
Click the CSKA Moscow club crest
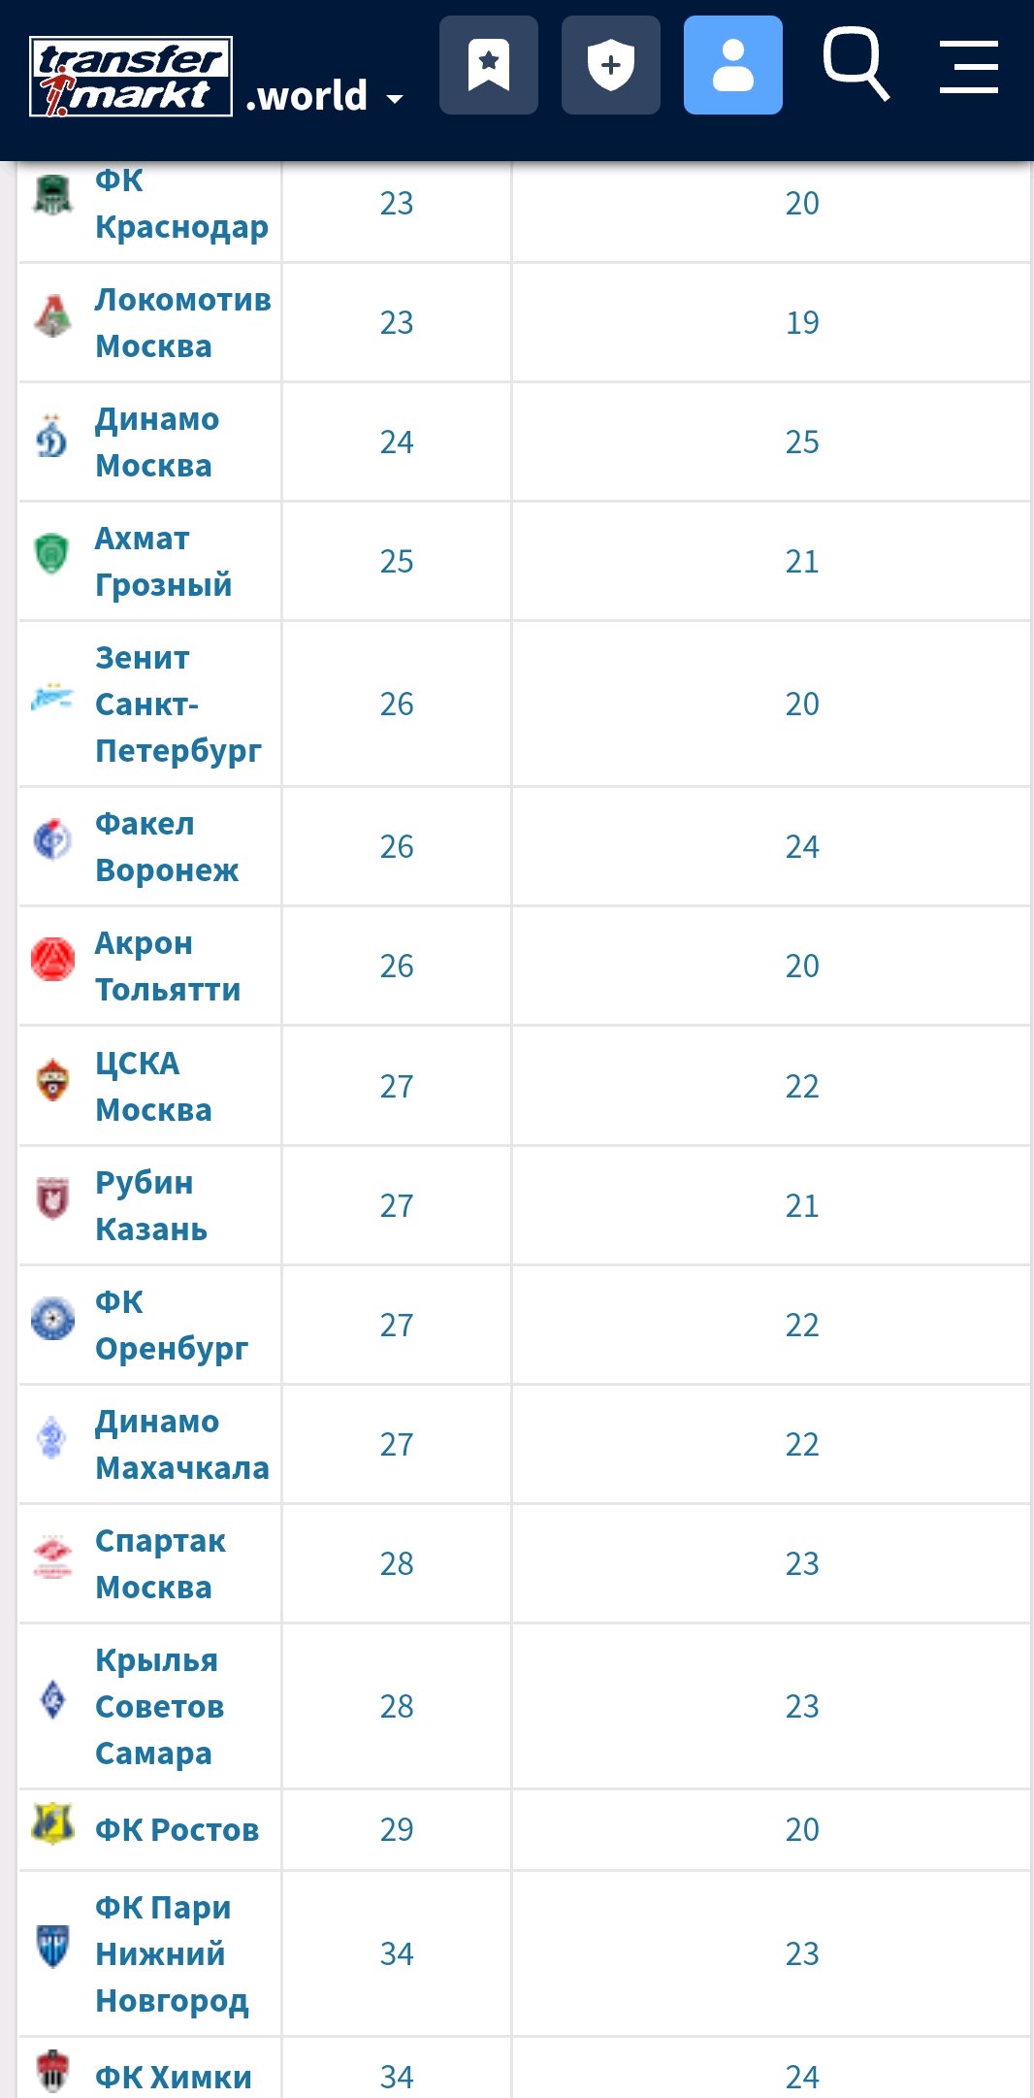pyautogui.click(x=53, y=1079)
